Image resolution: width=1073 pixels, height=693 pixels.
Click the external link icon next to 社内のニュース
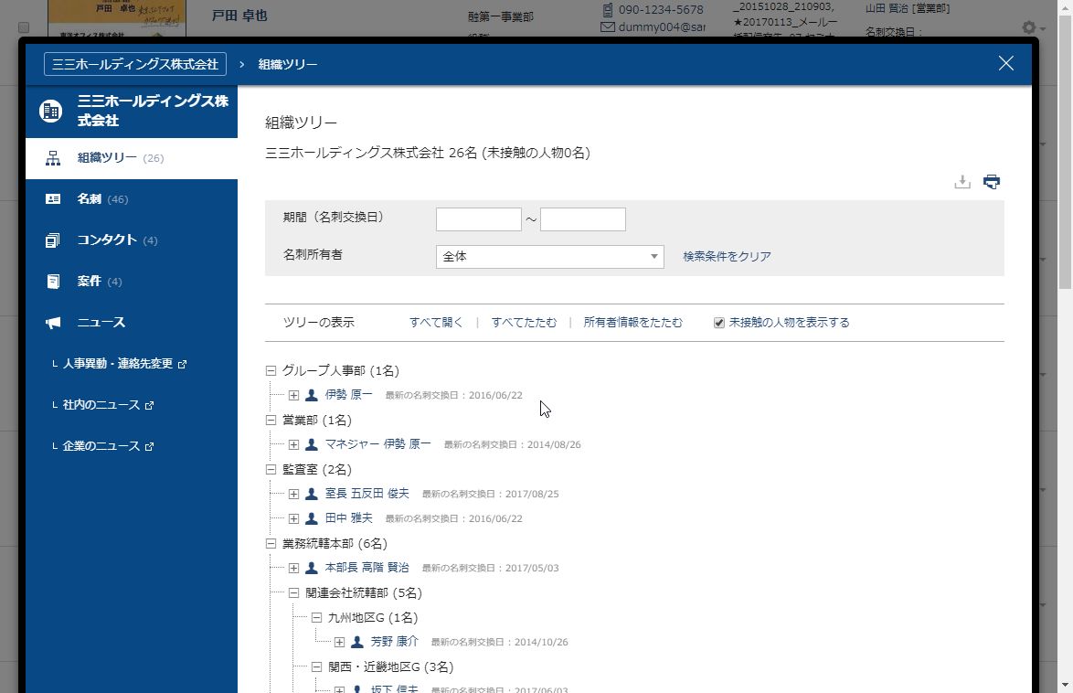(150, 405)
